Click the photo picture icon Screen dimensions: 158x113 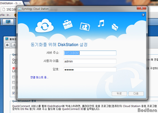coord(85,27)
